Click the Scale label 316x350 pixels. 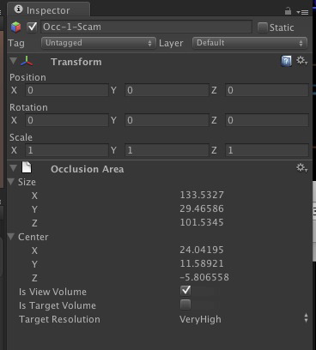click(21, 137)
